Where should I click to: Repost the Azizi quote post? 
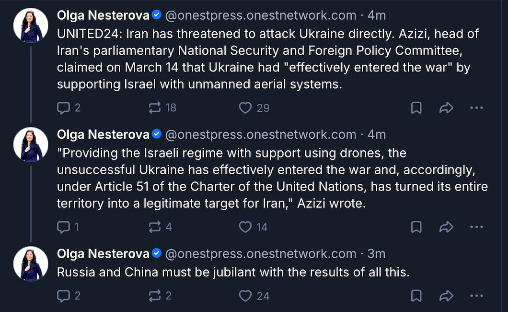tap(155, 227)
